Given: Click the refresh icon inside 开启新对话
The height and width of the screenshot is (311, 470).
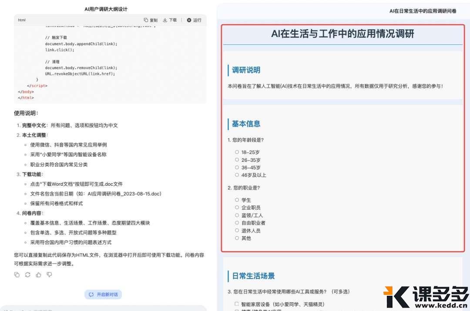Looking at the screenshot, I should pos(90,294).
